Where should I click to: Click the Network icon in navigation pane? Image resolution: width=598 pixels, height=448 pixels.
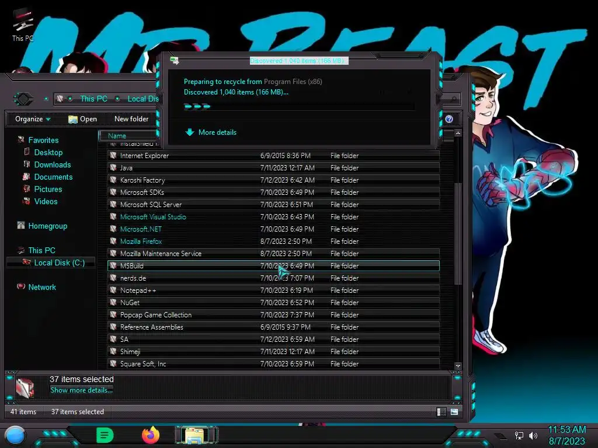click(21, 286)
